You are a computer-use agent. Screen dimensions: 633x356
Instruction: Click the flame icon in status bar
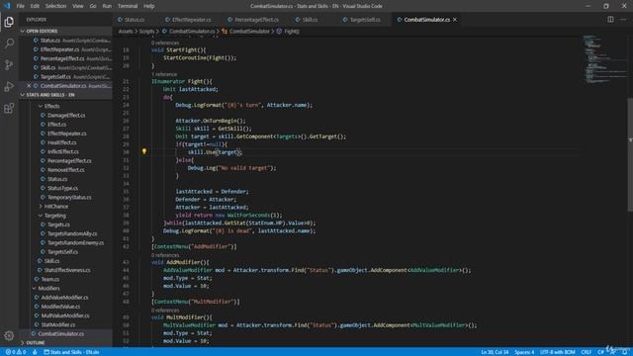click(35, 352)
